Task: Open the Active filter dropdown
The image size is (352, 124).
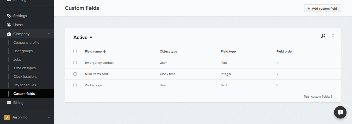Action: tap(83, 37)
